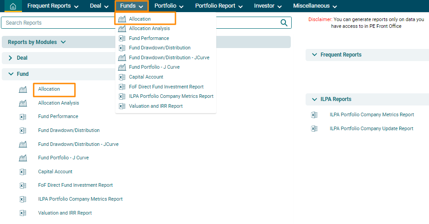Open FoF Direct Fund Investment Report in left list
Image resolution: width=429 pixels, height=224 pixels.
(x=75, y=185)
